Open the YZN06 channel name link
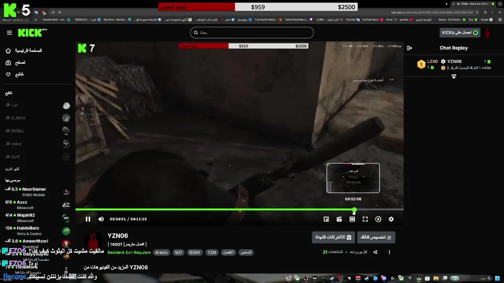 point(118,236)
